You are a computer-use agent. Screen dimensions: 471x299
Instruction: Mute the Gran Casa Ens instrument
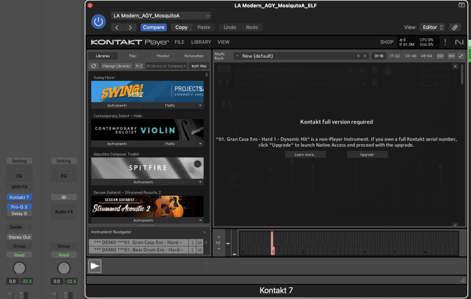(x=200, y=242)
